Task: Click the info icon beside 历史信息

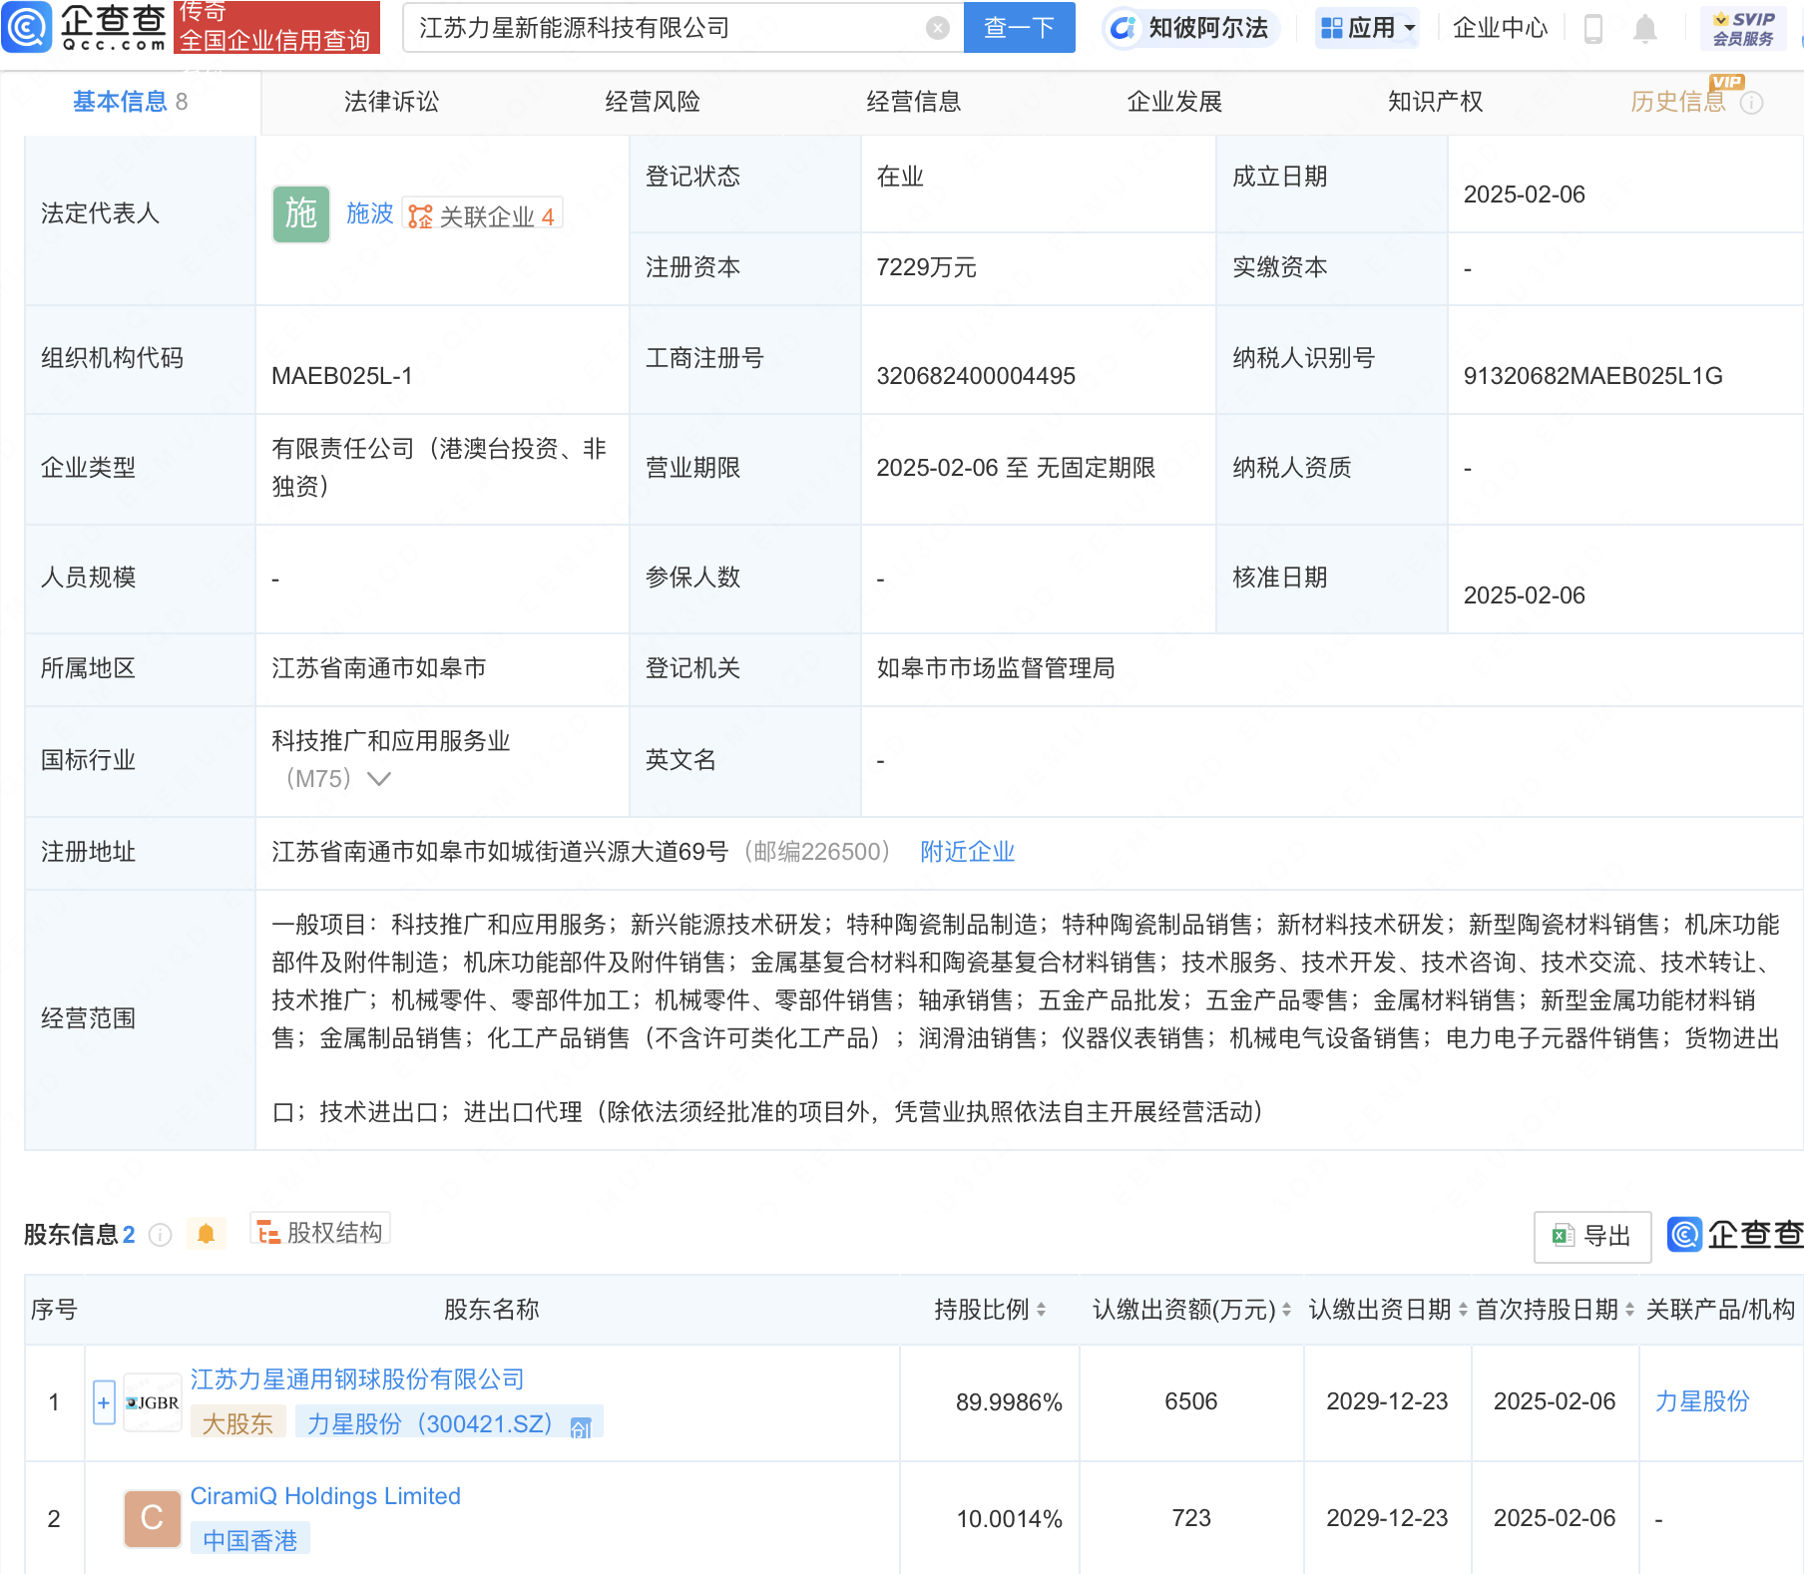Action: pyautogui.click(x=1753, y=101)
